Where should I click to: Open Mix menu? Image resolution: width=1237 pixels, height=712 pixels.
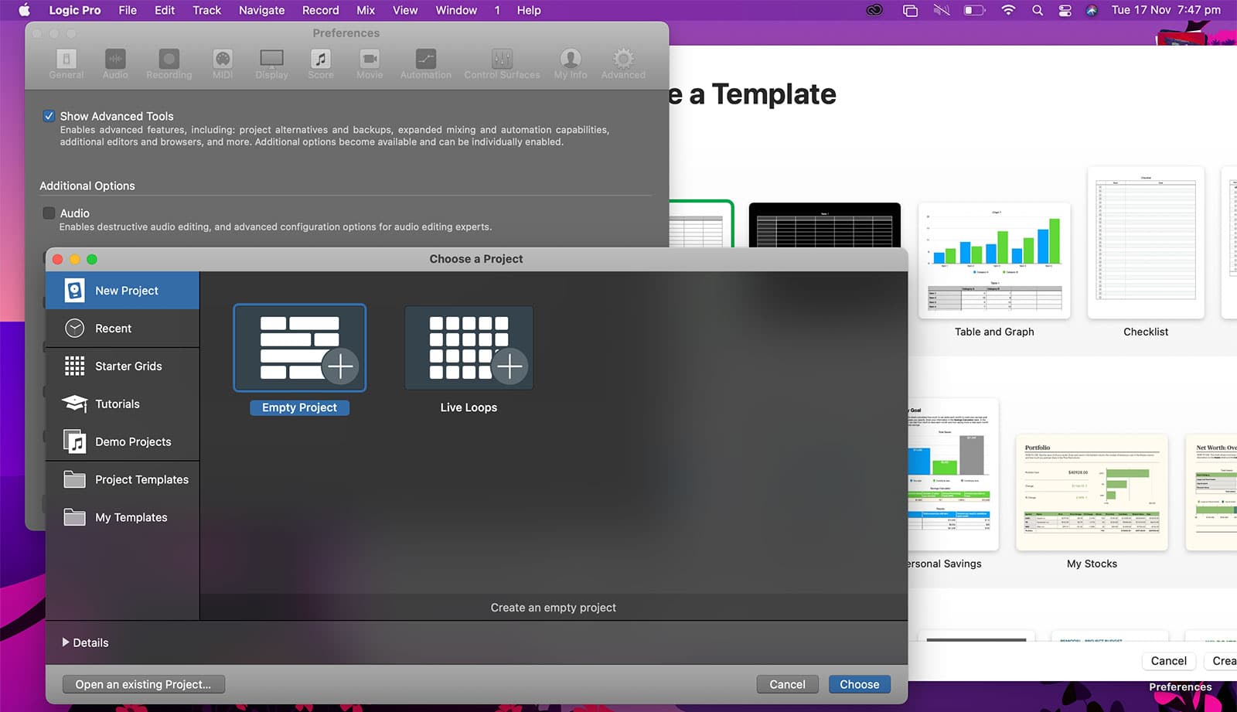(x=366, y=10)
